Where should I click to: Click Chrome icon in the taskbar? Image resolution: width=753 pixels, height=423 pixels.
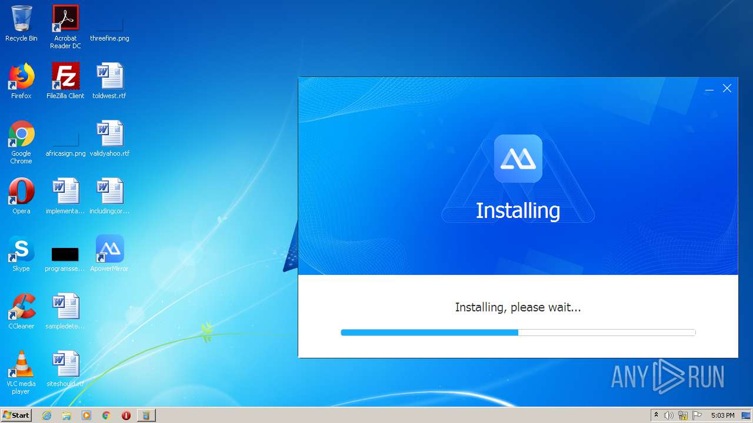[106, 415]
